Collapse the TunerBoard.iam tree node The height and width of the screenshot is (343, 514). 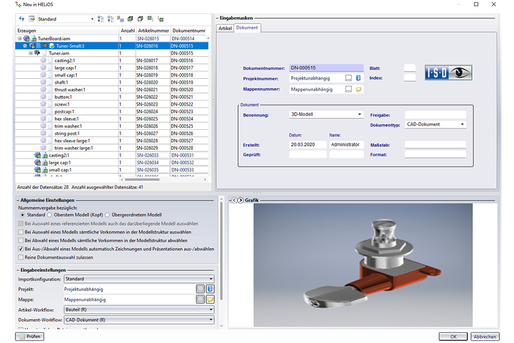point(20,38)
